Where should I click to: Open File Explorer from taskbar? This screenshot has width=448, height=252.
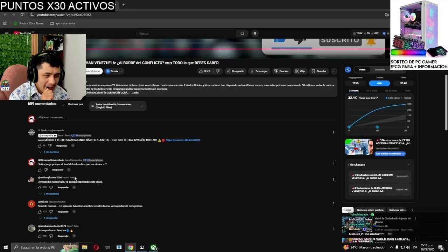[85, 247]
